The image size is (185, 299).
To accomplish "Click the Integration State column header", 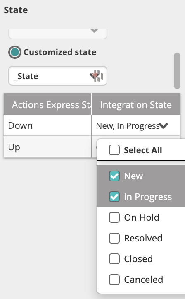I will 136,104.
